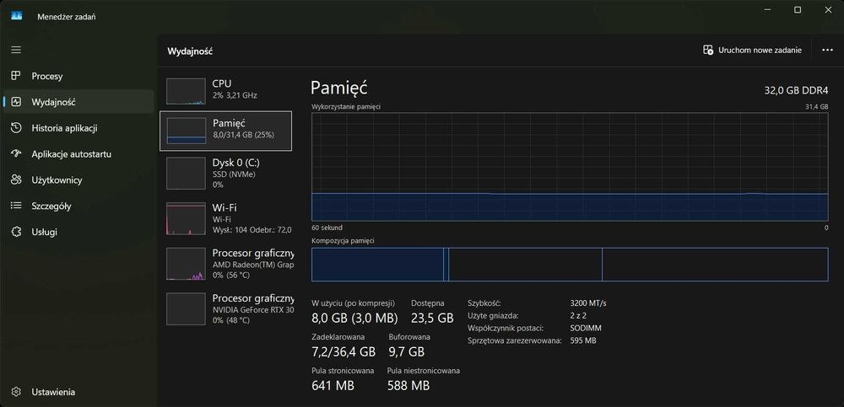Click the Wykorzystanie pamięci label
This screenshot has height=407, width=844.
pos(346,107)
